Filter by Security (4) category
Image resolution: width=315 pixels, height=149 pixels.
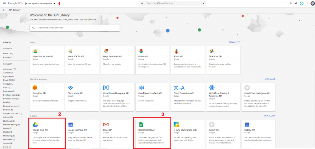(x=8, y=143)
